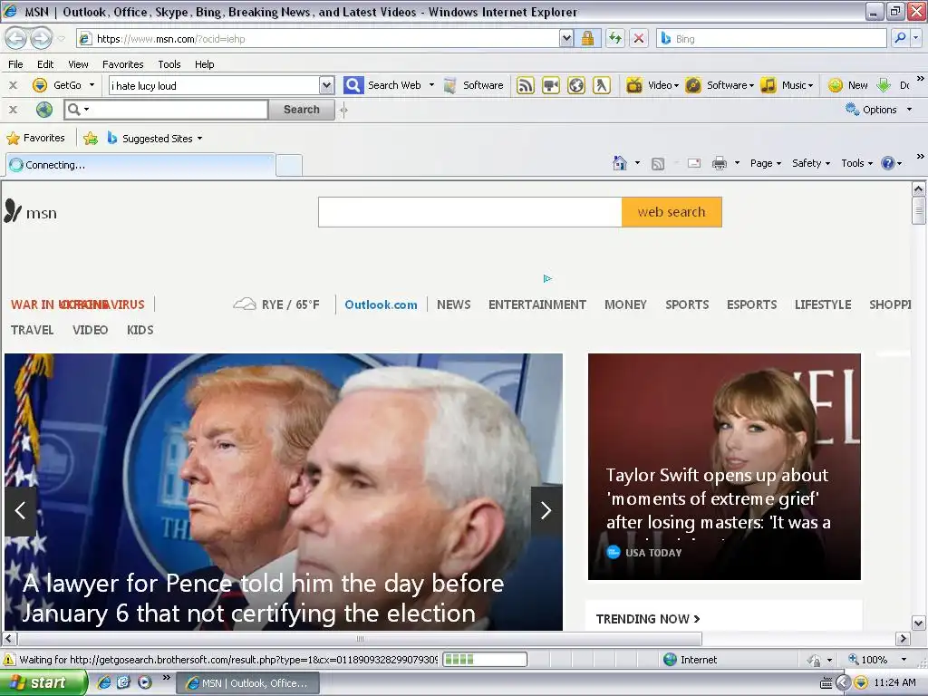Launch Internet Explorer from Quick Launch

104,682
